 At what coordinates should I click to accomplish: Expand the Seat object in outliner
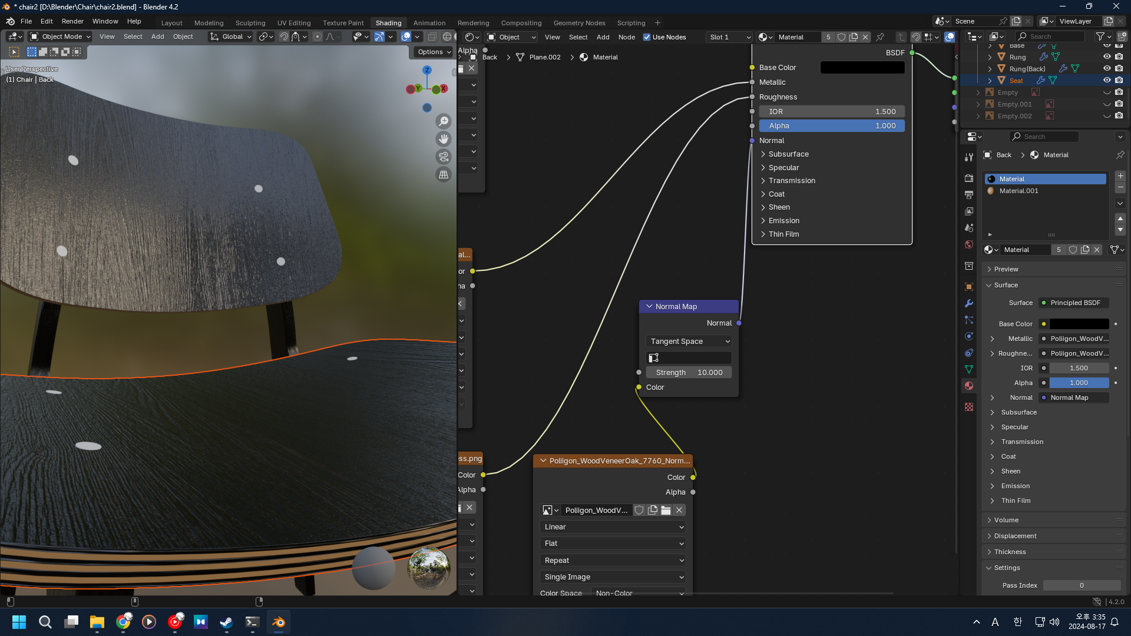(990, 81)
